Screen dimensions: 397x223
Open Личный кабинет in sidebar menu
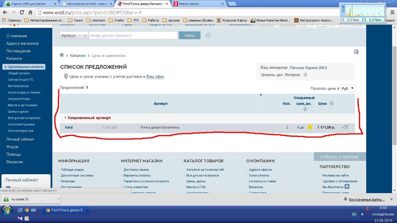click(x=20, y=139)
